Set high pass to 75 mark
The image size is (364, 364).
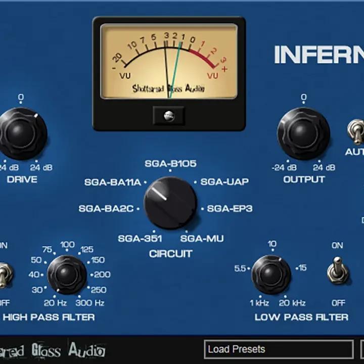click(47, 250)
